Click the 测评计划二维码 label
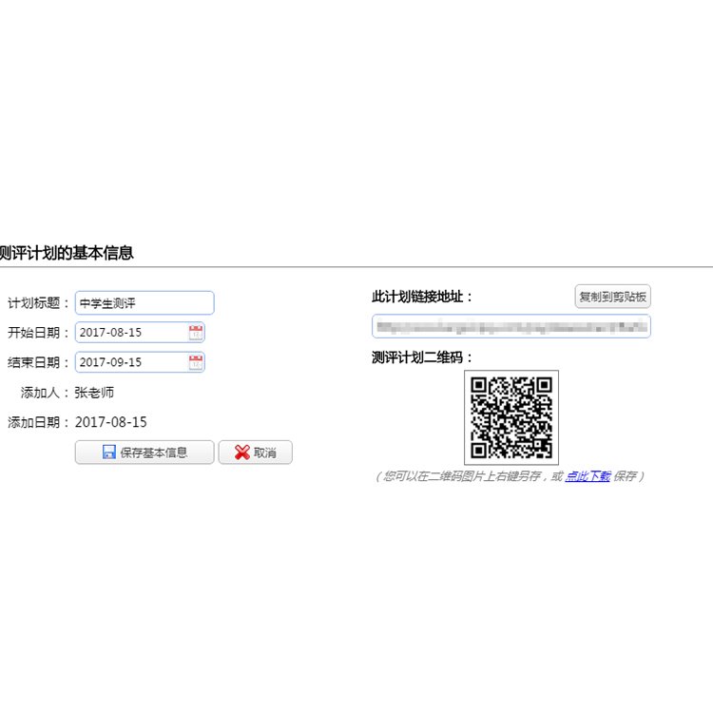 (422, 357)
